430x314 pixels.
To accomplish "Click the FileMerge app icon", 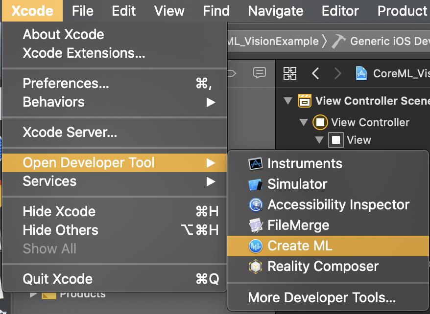I will click(256, 225).
